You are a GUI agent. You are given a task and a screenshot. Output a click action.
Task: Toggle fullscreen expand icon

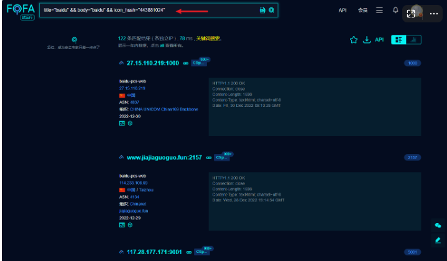[411, 14]
